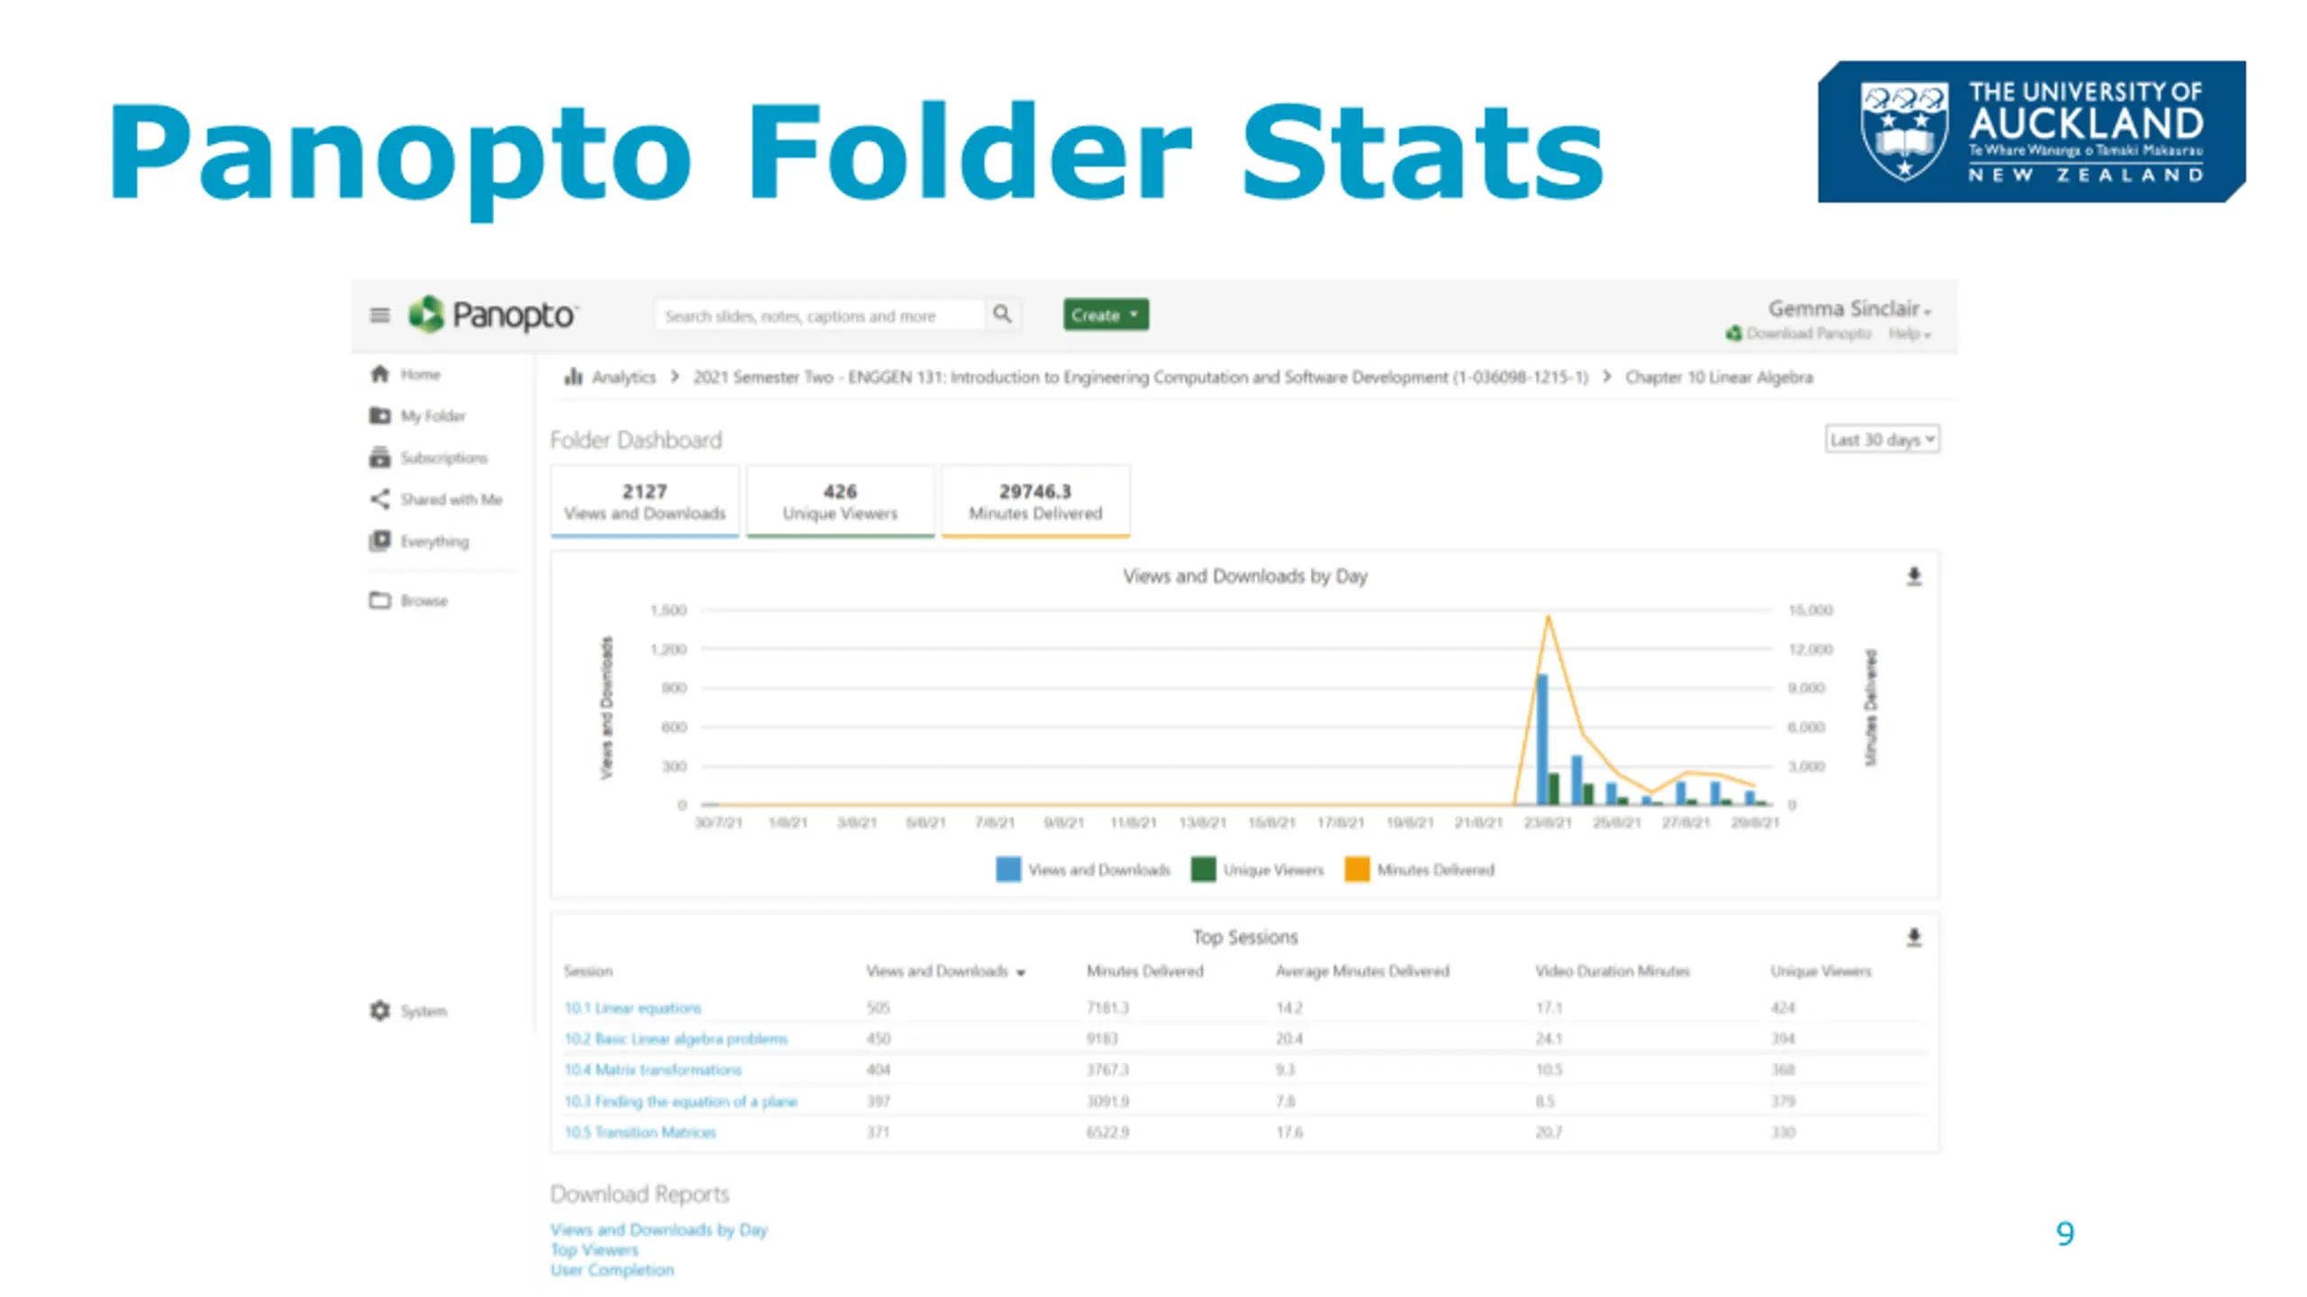Click the Analytics breadcrumb link
Screen dimensions: 2307x1297
tap(624, 376)
